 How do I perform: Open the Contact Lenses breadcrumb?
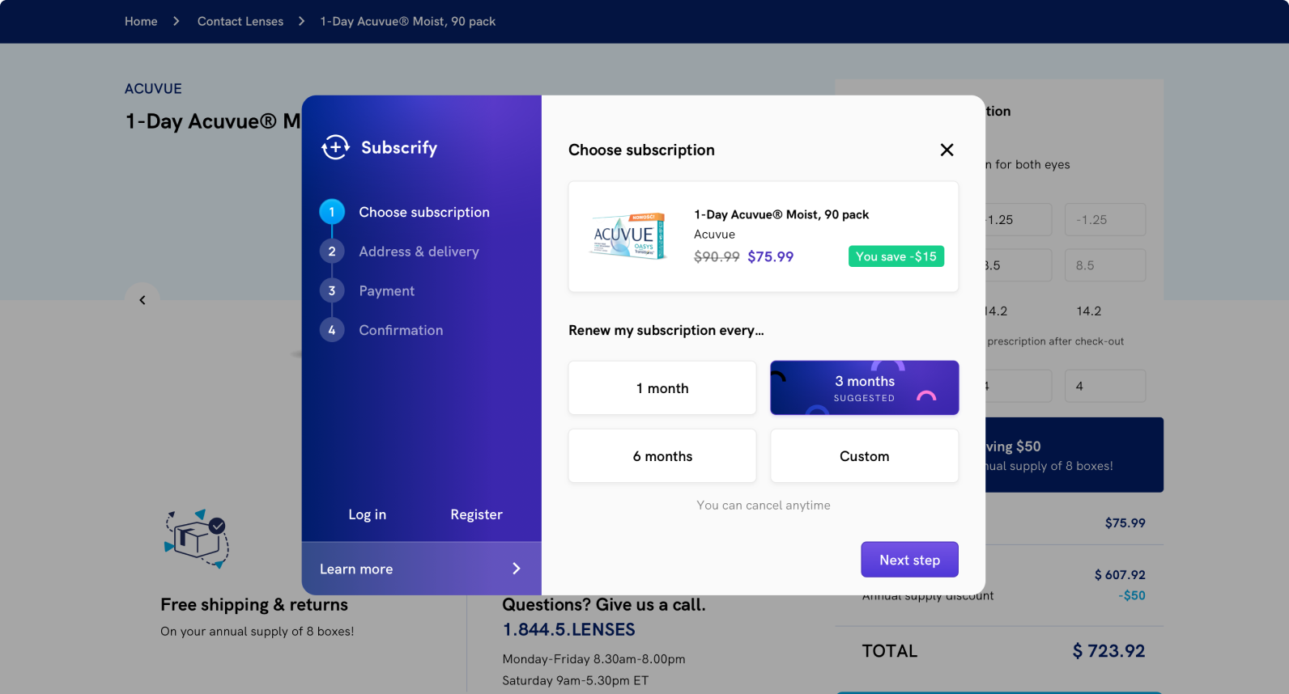pos(240,21)
